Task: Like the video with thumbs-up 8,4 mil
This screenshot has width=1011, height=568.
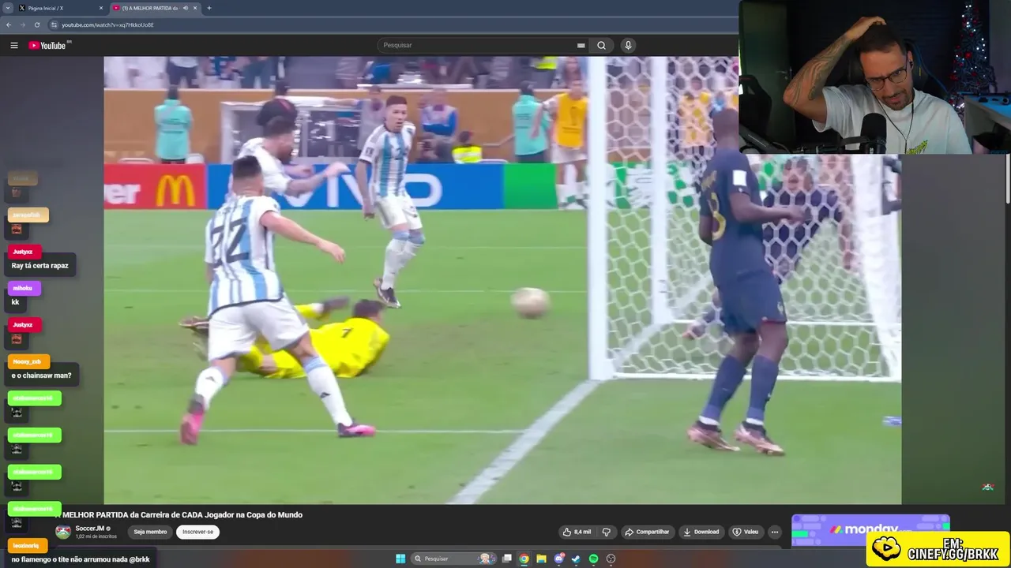Action: [576, 532]
